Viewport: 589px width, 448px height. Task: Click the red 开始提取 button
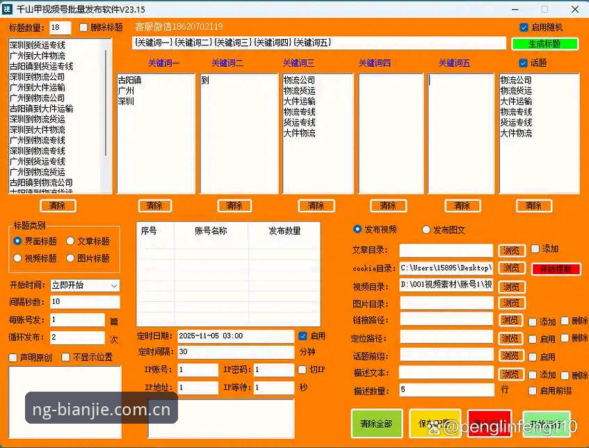pyautogui.click(x=556, y=269)
